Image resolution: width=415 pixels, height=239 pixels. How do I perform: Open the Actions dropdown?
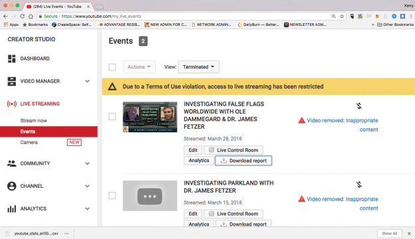tap(139, 67)
